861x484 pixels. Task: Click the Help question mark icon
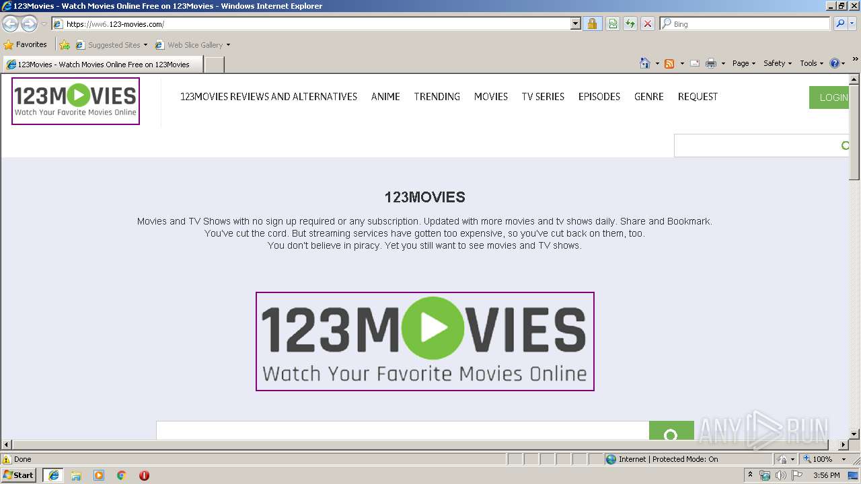(835, 63)
